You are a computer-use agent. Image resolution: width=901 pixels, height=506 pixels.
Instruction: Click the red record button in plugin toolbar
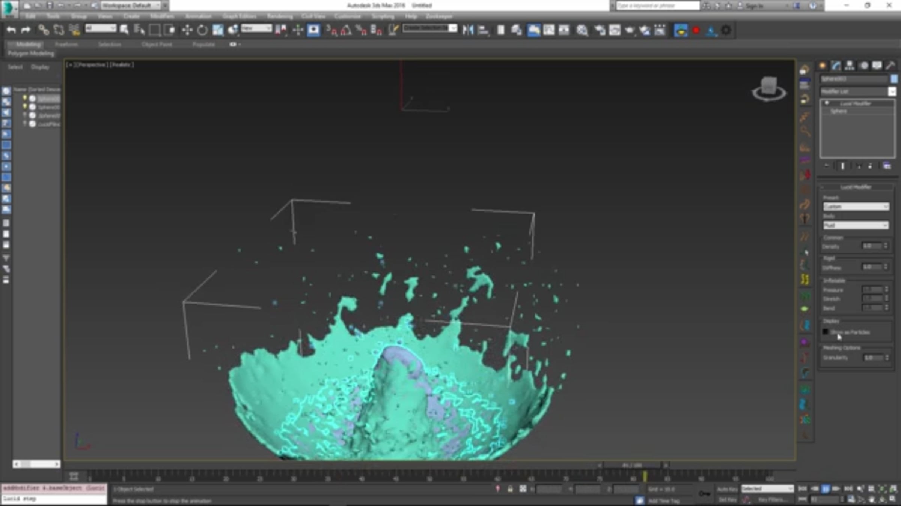coord(696,30)
